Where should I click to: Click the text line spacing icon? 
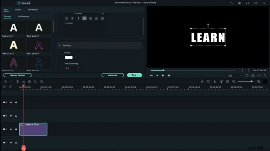click(66, 18)
